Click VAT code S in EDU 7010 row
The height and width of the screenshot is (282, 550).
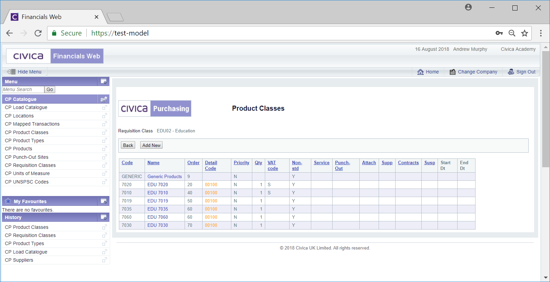(x=269, y=193)
